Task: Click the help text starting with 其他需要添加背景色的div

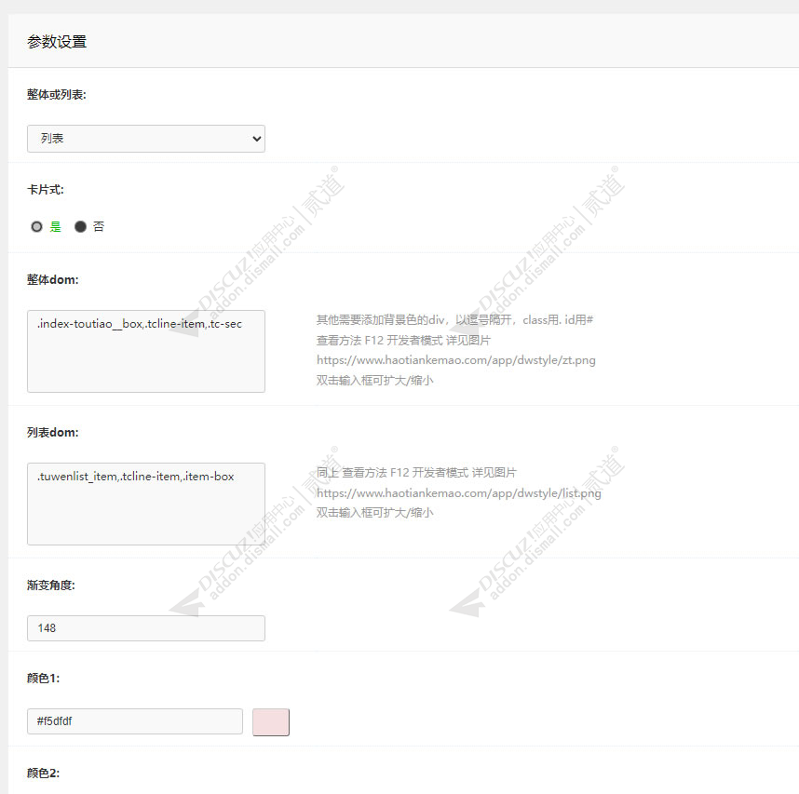Action: click(x=454, y=320)
